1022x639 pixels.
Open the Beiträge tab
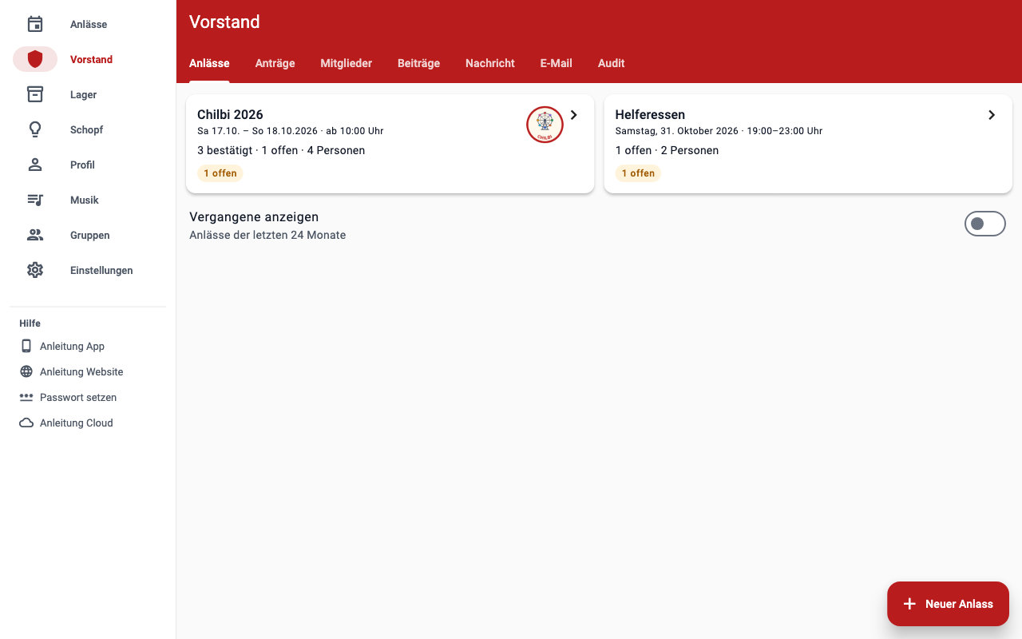pyautogui.click(x=418, y=63)
